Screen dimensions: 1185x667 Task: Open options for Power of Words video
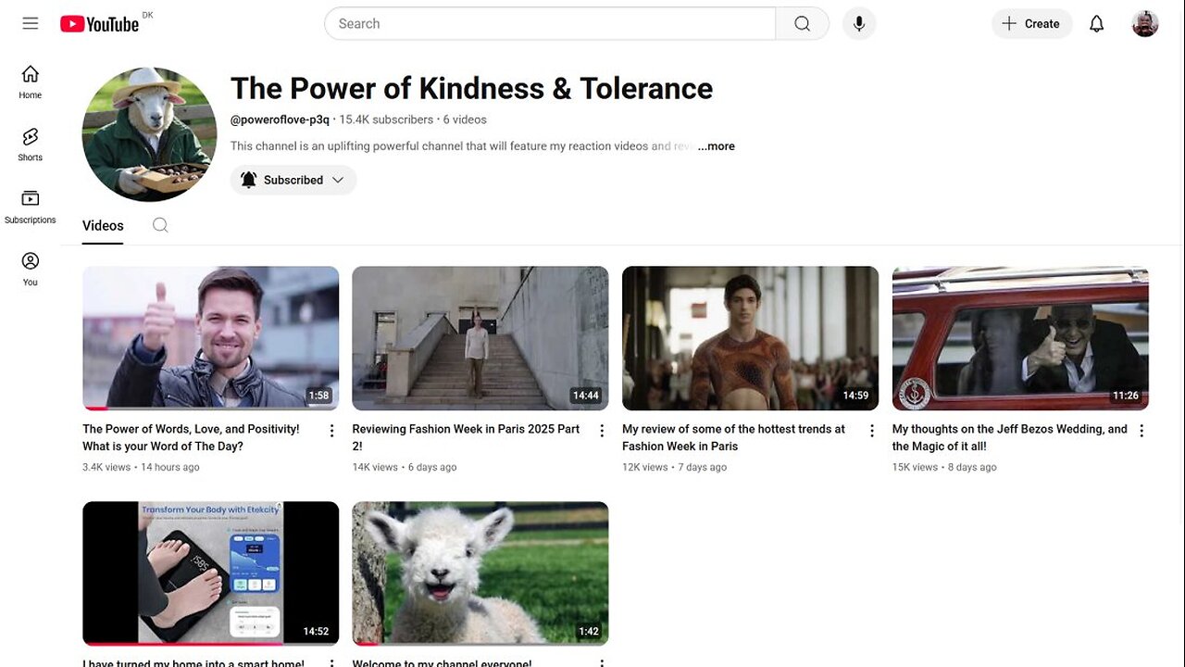(x=331, y=431)
